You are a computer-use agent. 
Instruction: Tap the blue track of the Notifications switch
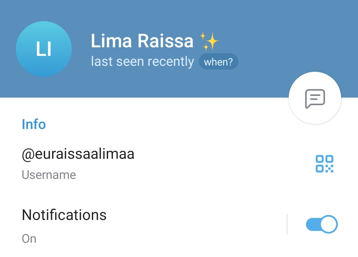313,224
